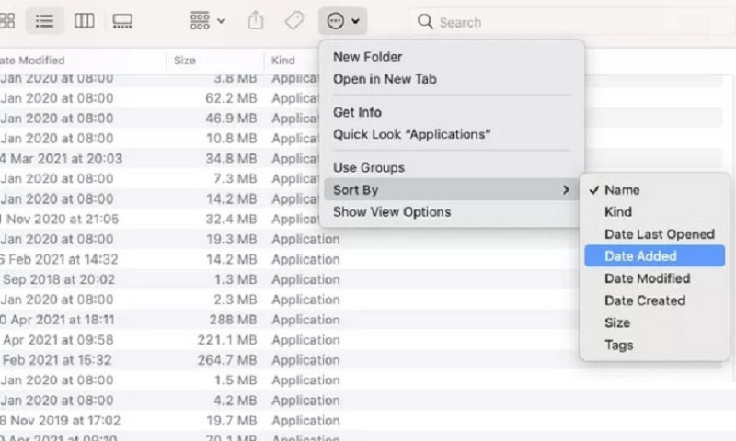Switch to gallery view
The image size is (736, 441).
[121, 20]
